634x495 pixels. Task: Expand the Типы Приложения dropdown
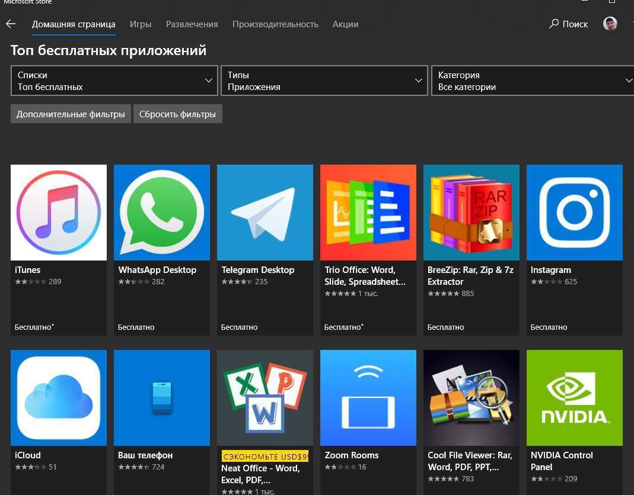(324, 81)
